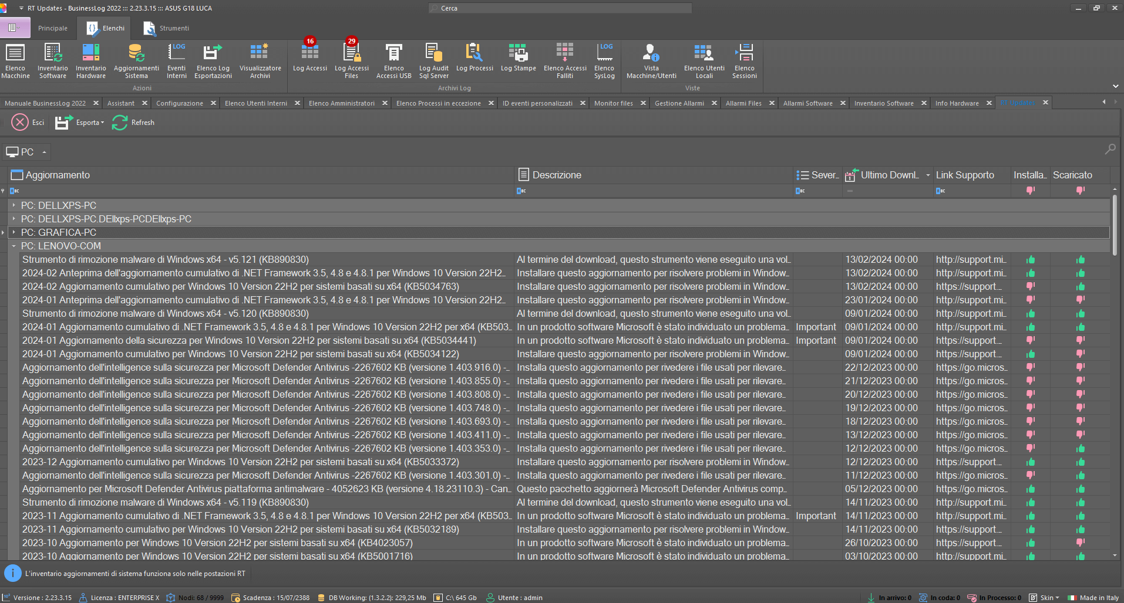The image size is (1124, 603).
Task: Open Visualizzatore Archivi
Action: coord(260,61)
